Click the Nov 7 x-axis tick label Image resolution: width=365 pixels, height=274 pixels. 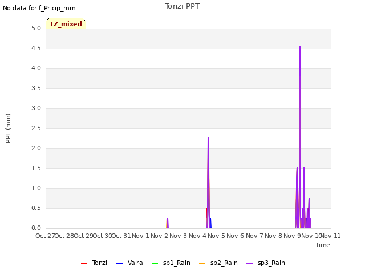254,236
